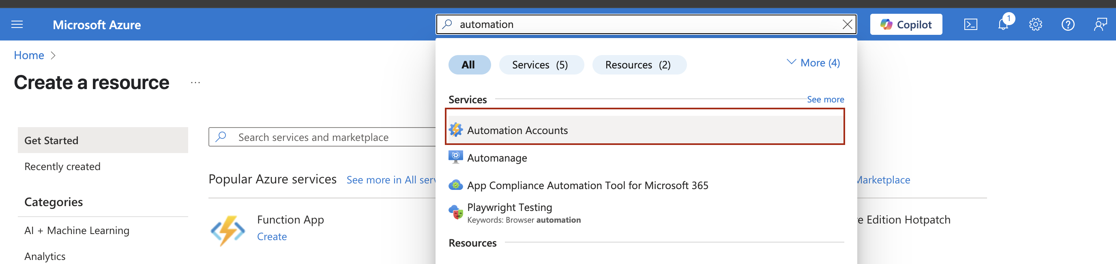Screen dimensions: 1116x264
Task: Expand the More (4) filters
Action: [813, 63]
